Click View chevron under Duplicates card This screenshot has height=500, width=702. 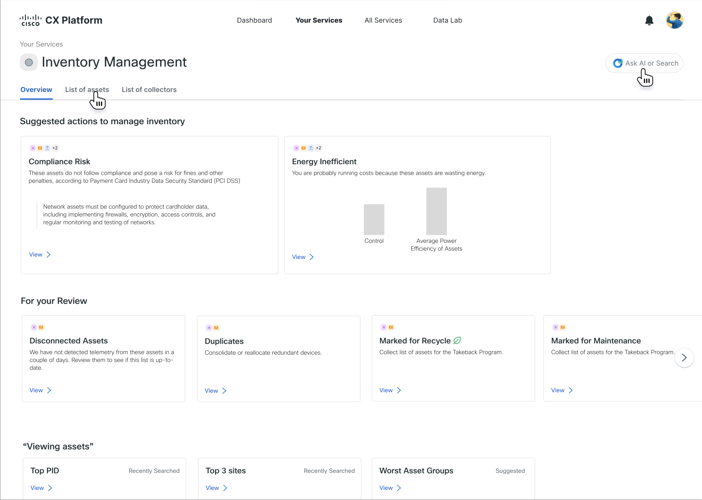[x=224, y=391]
